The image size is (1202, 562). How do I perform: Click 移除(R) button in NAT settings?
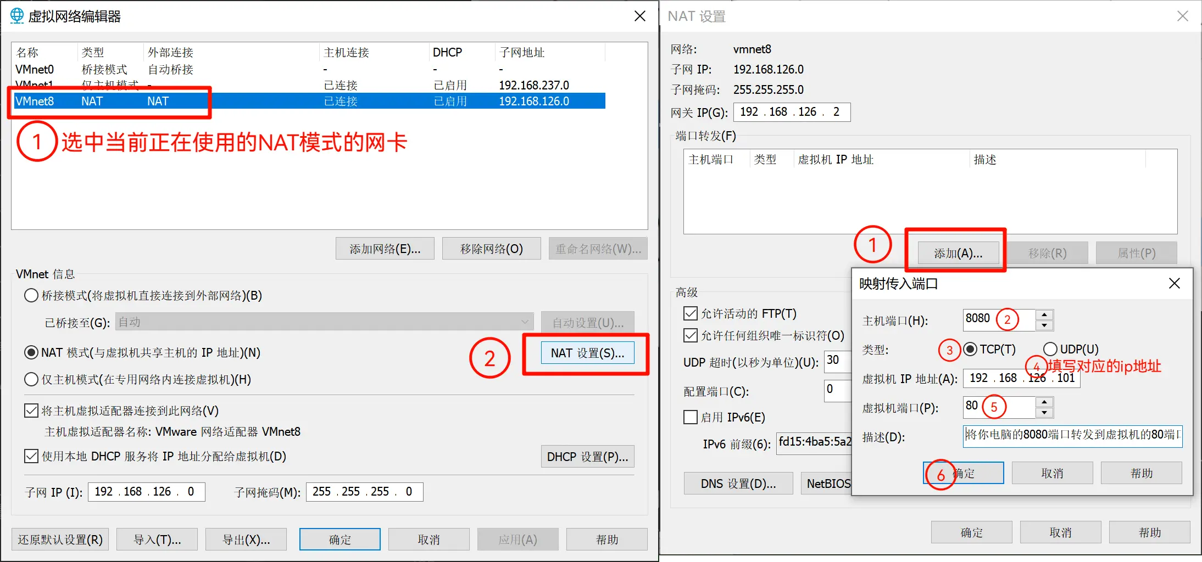click(1048, 253)
